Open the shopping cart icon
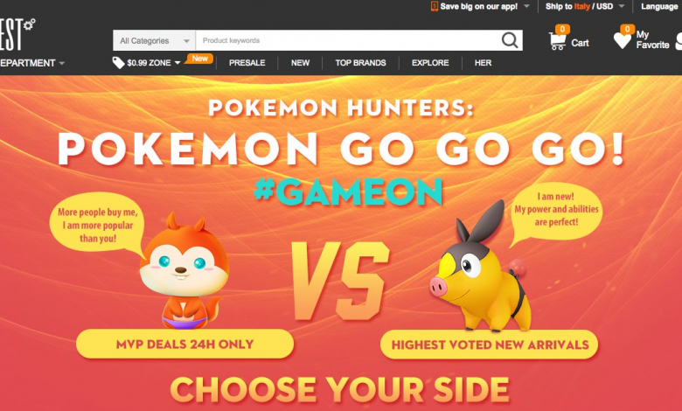 tap(557, 42)
